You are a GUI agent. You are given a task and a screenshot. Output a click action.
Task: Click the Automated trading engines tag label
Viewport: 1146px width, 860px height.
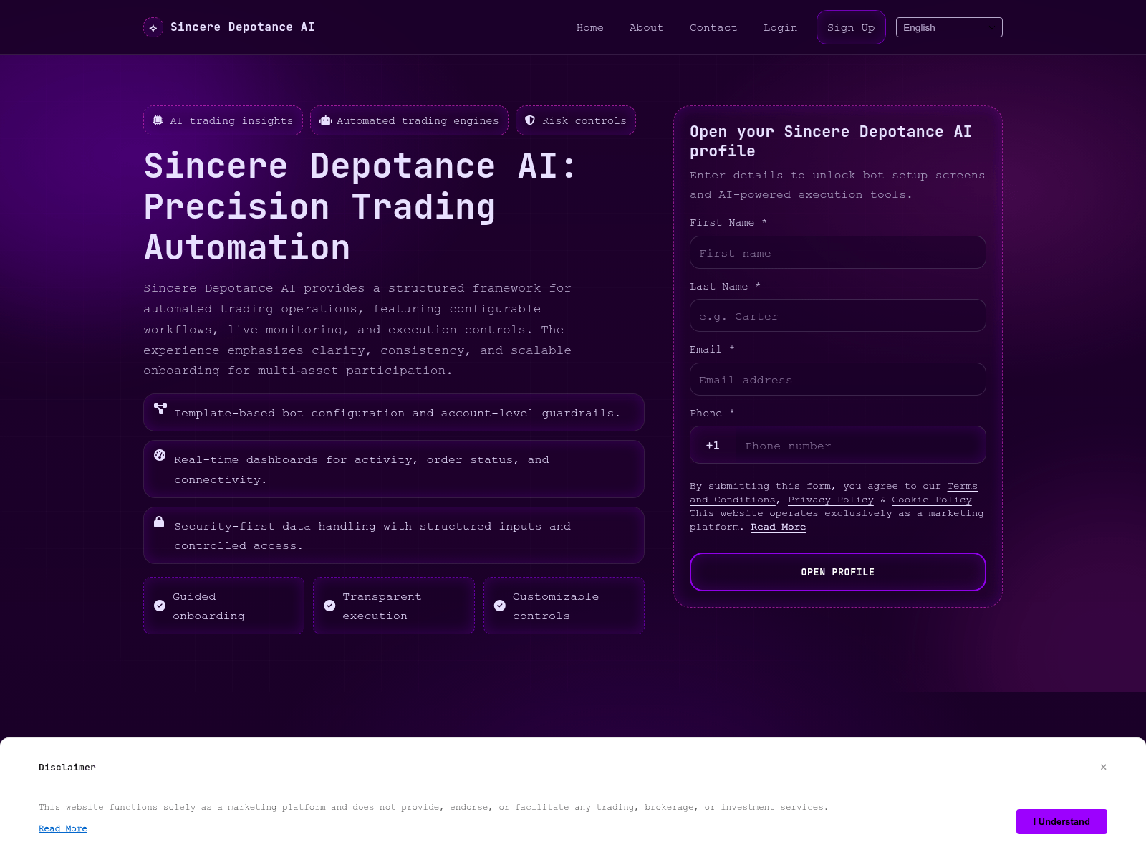coord(418,120)
